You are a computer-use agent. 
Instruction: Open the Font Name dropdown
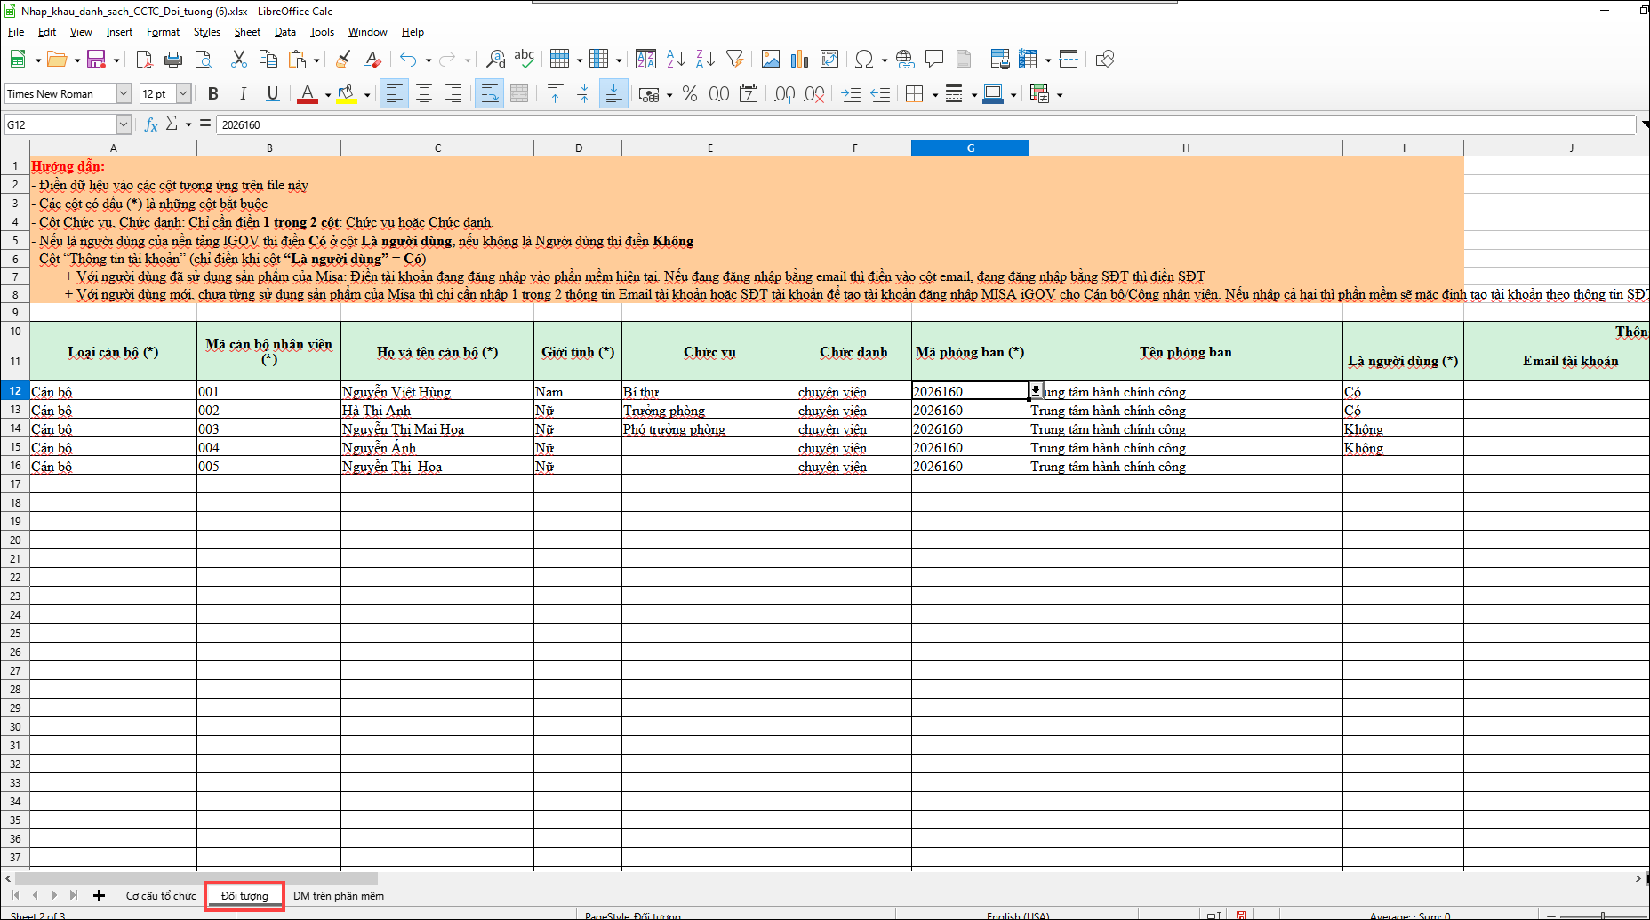pyautogui.click(x=124, y=94)
